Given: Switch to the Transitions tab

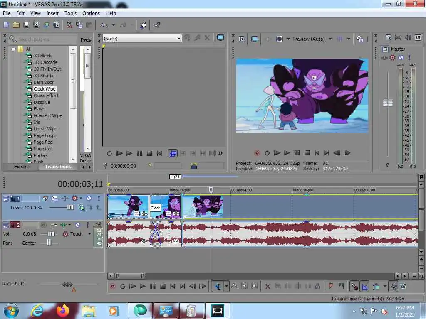Looking at the screenshot, I should point(58,167).
